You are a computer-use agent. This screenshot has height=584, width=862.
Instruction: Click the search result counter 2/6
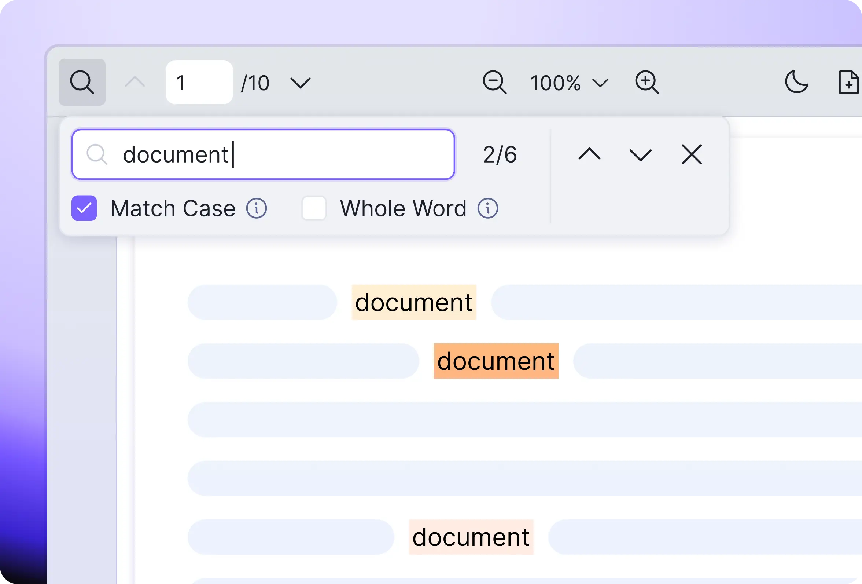500,154
